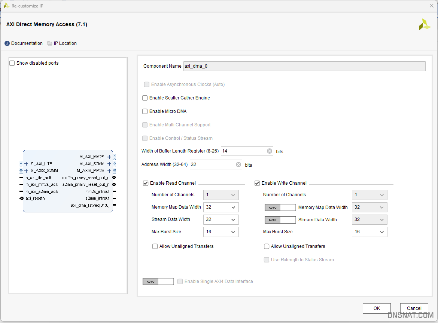
Task: Toggle AUTO switch for write Stream Data Width
Action: (280, 220)
